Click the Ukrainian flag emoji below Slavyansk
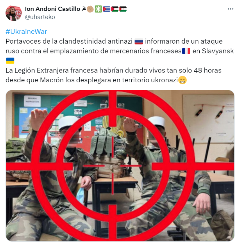This screenshot has width=237, height=244. pyautogui.click(x=10, y=61)
